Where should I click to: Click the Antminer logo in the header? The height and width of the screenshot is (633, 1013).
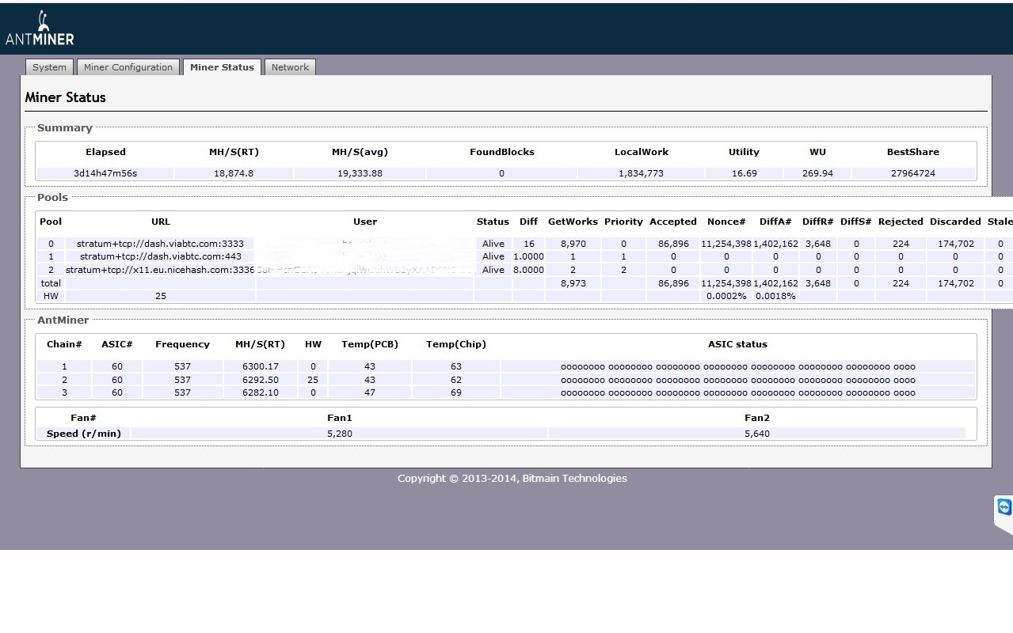tap(40, 28)
